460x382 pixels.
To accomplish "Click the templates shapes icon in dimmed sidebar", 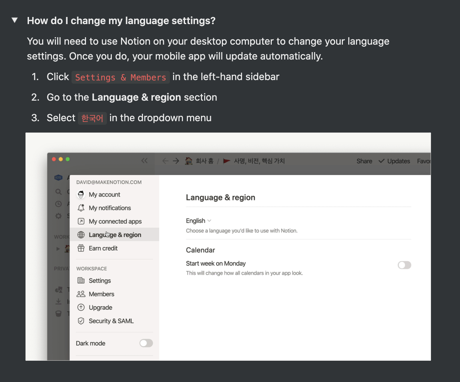I will (58, 290).
